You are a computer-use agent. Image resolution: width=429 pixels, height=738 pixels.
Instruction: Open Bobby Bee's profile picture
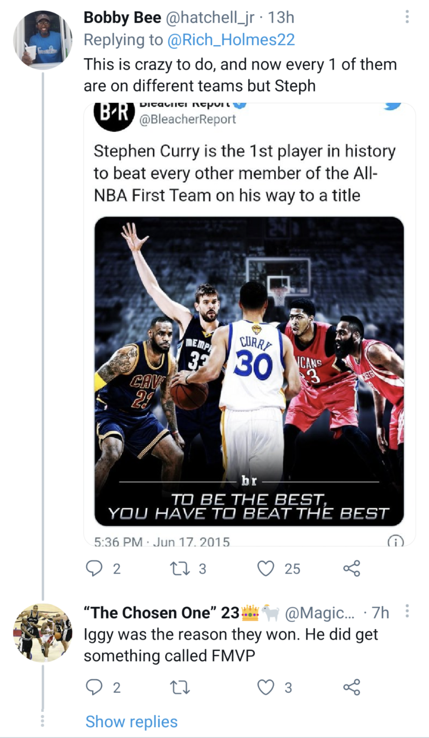[x=43, y=40]
